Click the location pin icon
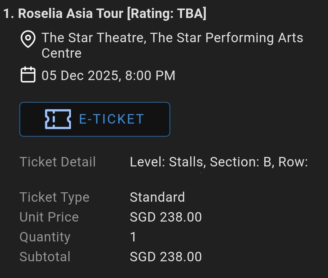The width and height of the screenshot is (328, 278). coord(28,39)
